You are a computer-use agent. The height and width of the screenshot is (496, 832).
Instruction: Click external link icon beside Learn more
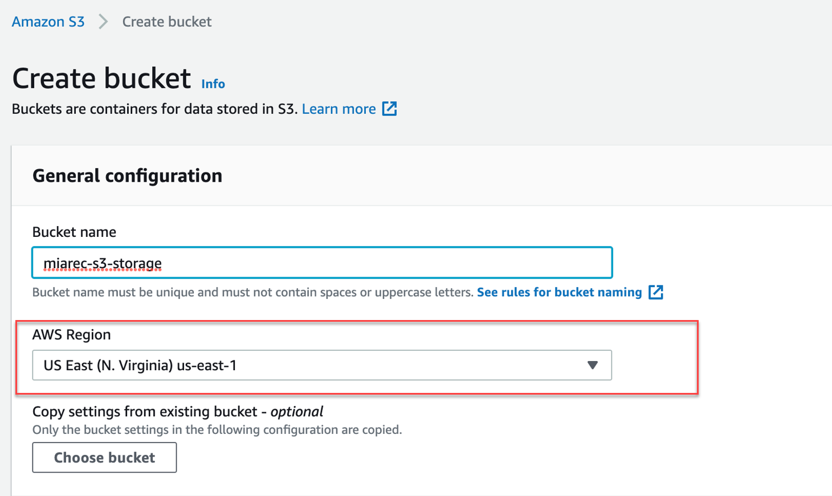[389, 108]
